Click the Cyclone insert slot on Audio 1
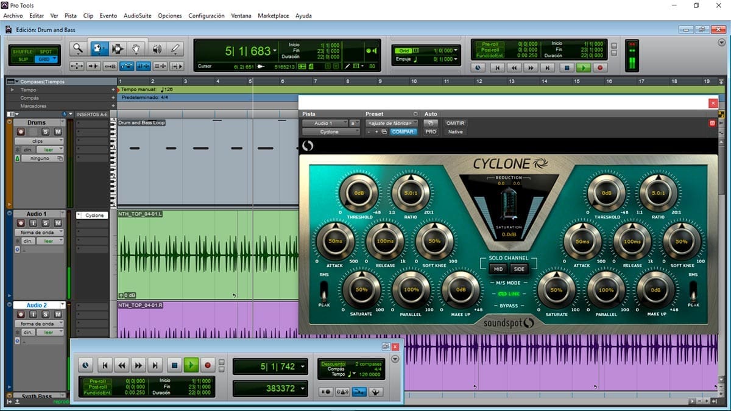The width and height of the screenshot is (731, 411). 93,216
